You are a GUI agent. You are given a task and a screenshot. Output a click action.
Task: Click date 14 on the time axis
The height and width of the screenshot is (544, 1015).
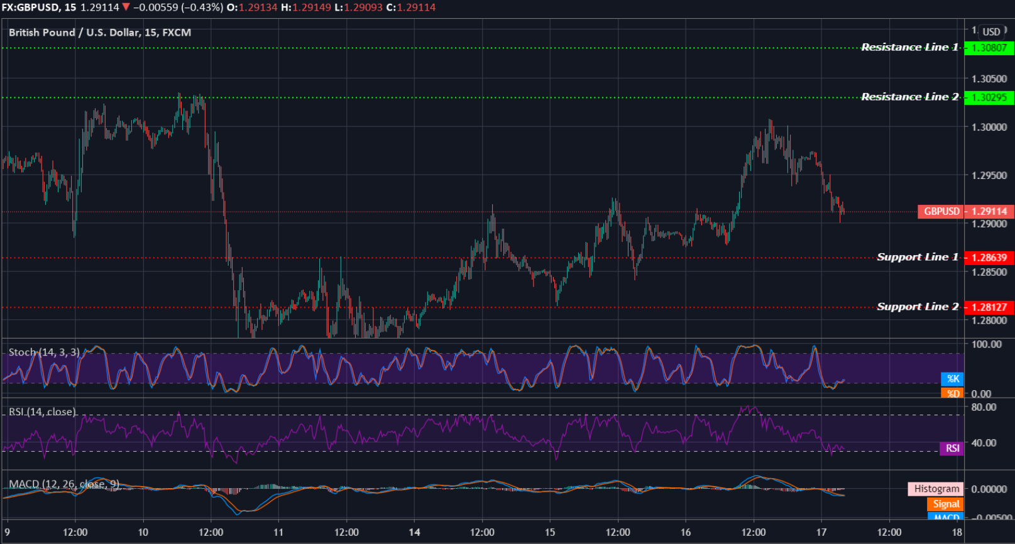(414, 532)
